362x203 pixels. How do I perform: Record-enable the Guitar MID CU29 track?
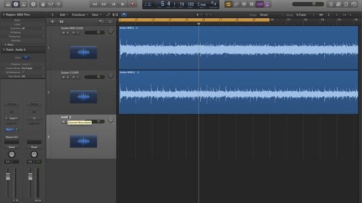(x=74, y=33)
